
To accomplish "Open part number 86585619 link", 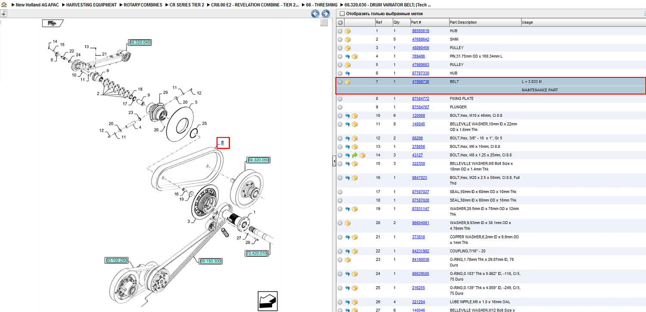I will tap(420, 31).
